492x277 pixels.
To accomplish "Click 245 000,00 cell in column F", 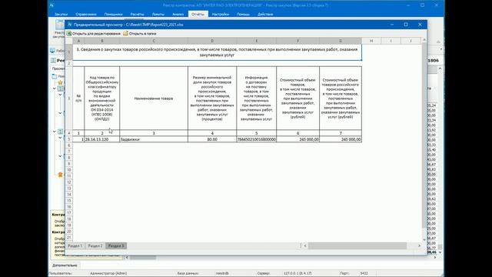I will click(x=298, y=139).
